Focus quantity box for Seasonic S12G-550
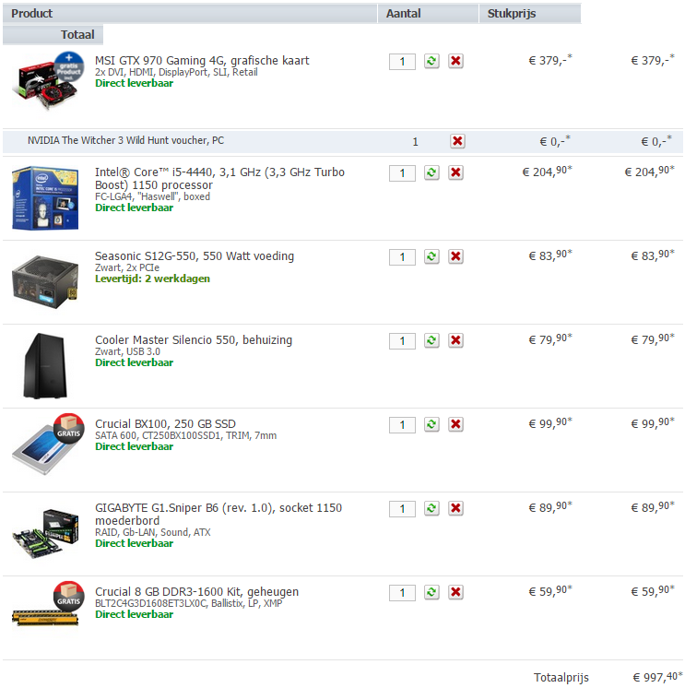Viewport: 685px width, 688px height. coord(402,257)
